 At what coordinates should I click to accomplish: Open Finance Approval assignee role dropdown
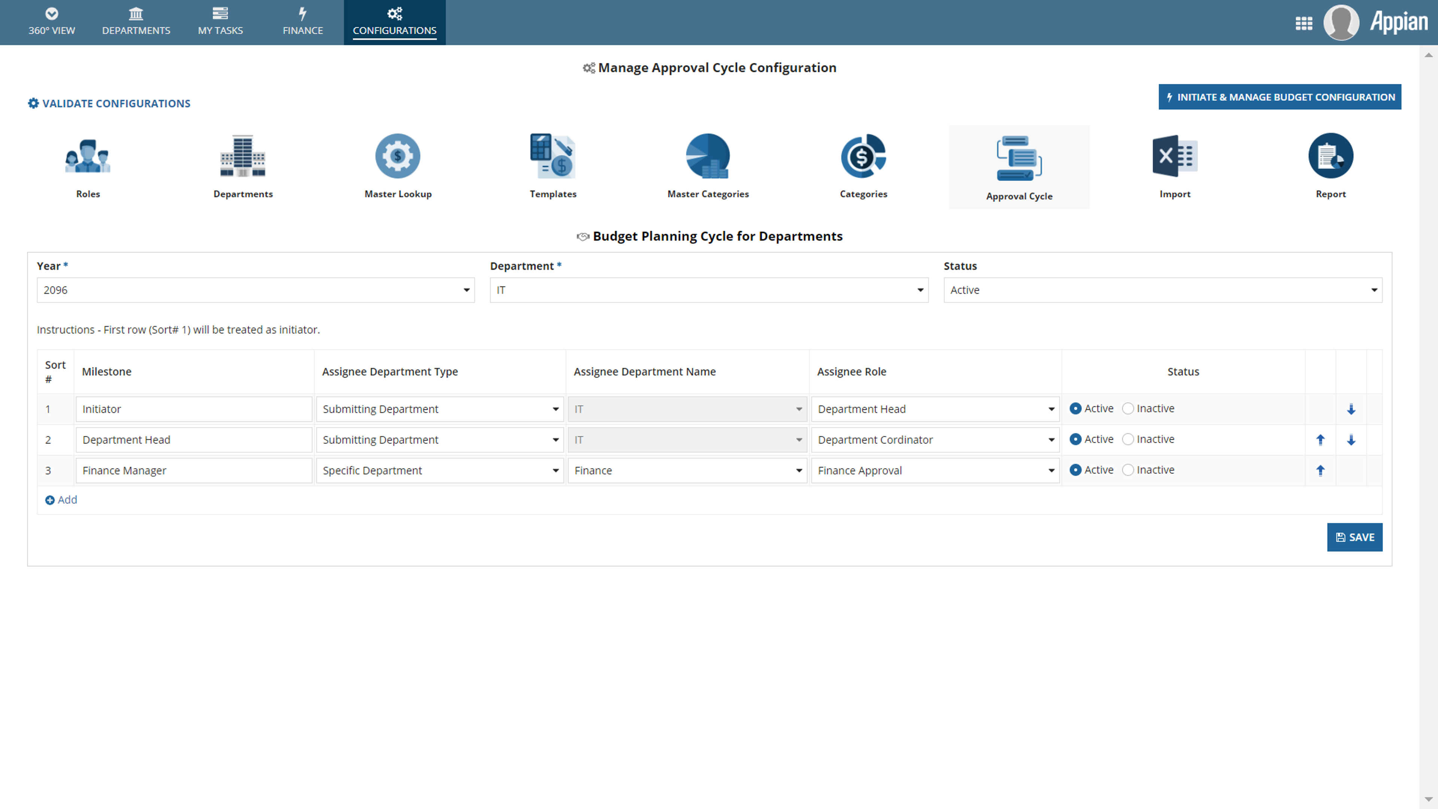935,471
